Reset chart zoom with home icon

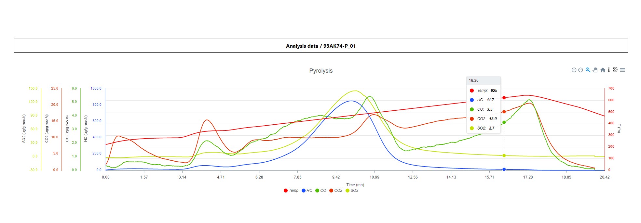603,70
